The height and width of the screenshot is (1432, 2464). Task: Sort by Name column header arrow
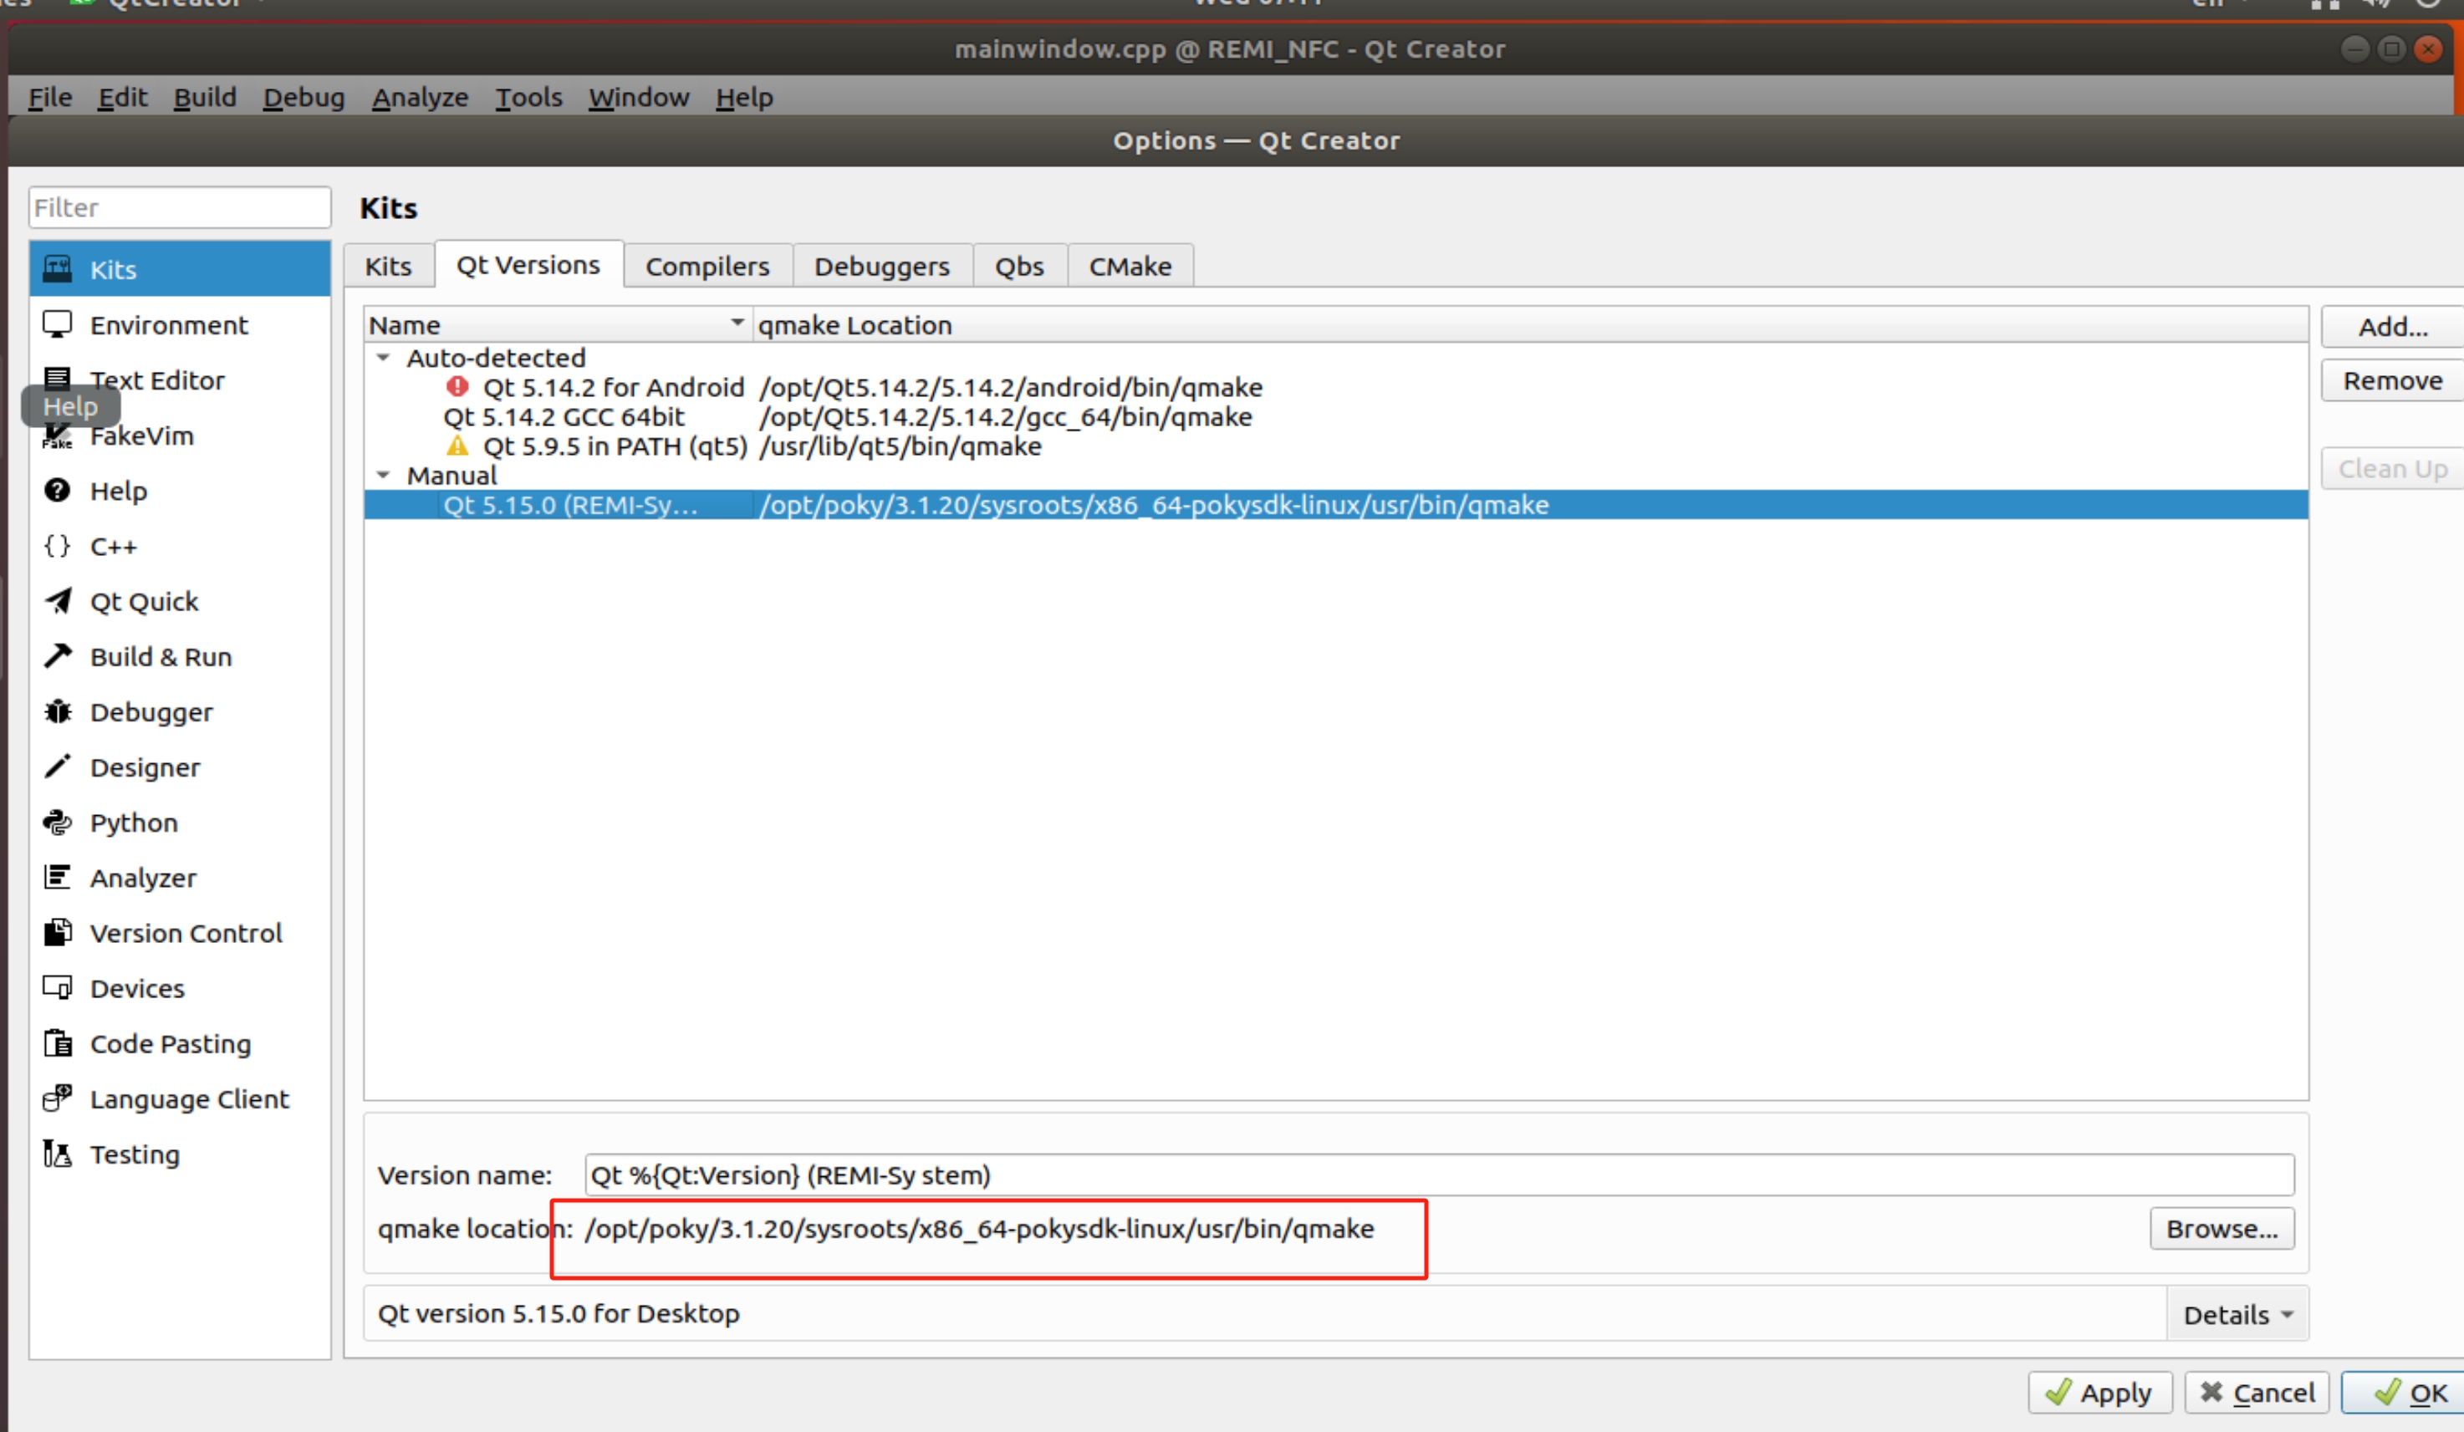[x=737, y=322]
